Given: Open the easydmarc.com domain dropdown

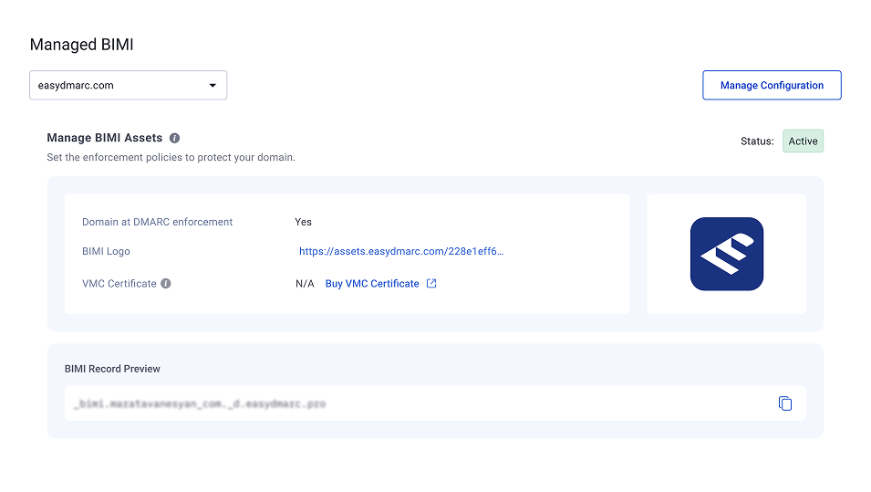Looking at the screenshot, I should (x=129, y=85).
